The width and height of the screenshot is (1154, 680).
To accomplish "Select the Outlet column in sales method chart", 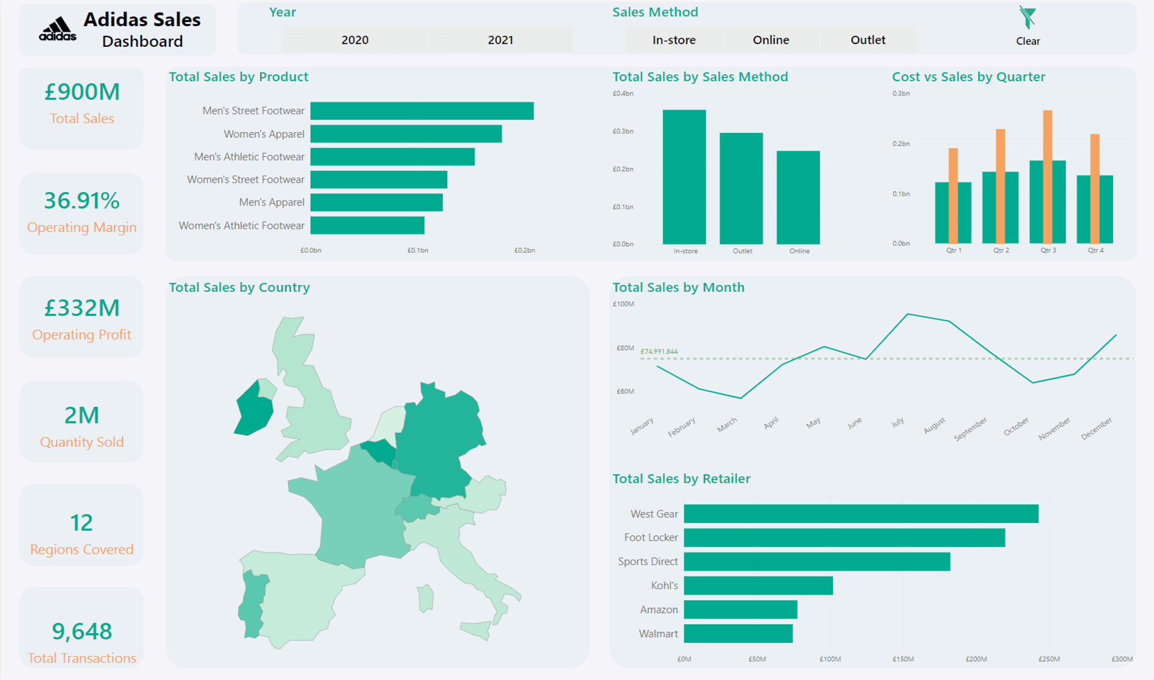I will click(741, 189).
